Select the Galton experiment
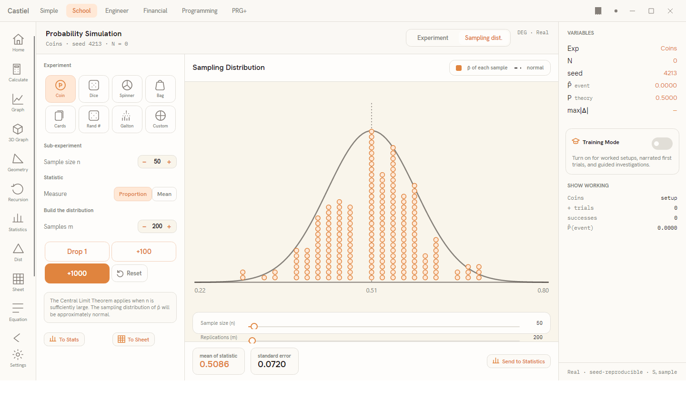 (127, 119)
